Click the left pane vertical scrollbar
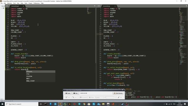 point(96,35)
